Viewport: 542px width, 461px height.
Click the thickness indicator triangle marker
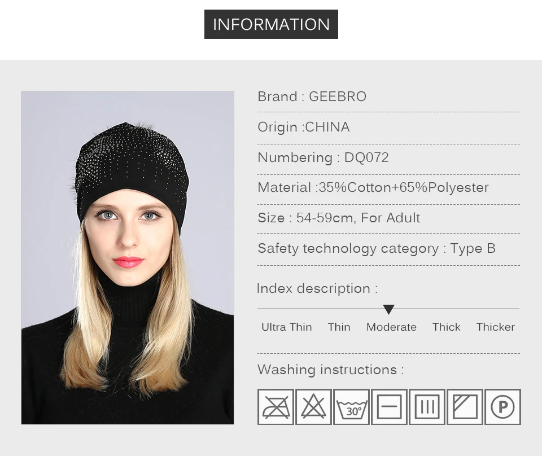[x=388, y=310]
